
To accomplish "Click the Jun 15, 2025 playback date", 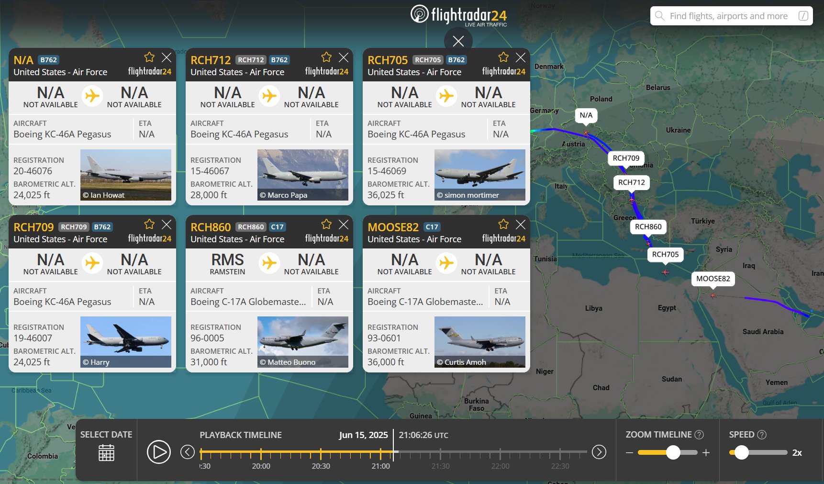I will pyautogui.click(x=363, y=435).
